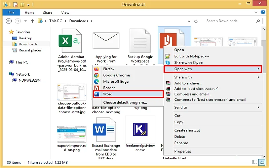Select export-import-add-on.png thumbnail

tap(72, 134)
